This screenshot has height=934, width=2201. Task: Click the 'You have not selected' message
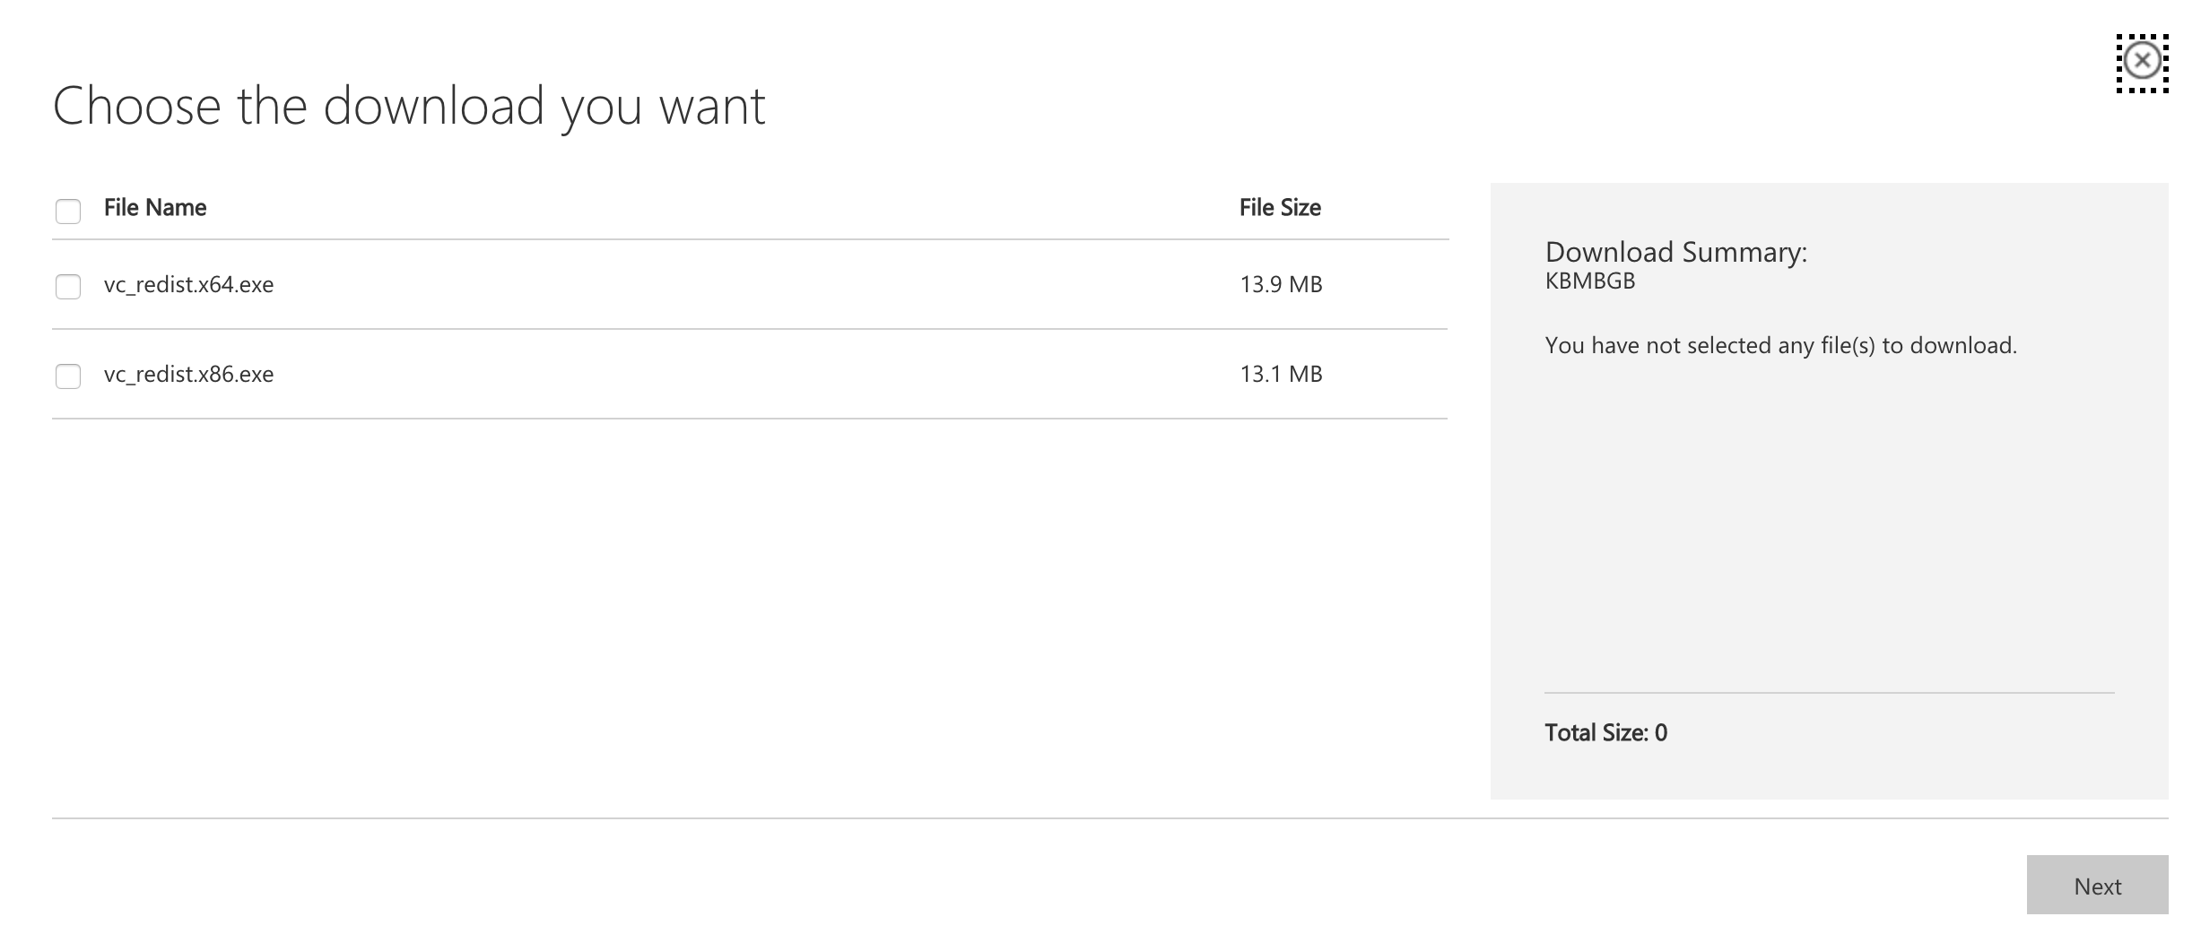click(1780, 346)
